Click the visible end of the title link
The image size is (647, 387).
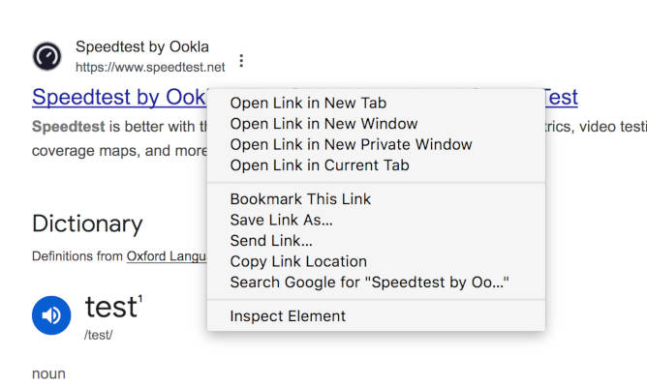pos(561,98)
